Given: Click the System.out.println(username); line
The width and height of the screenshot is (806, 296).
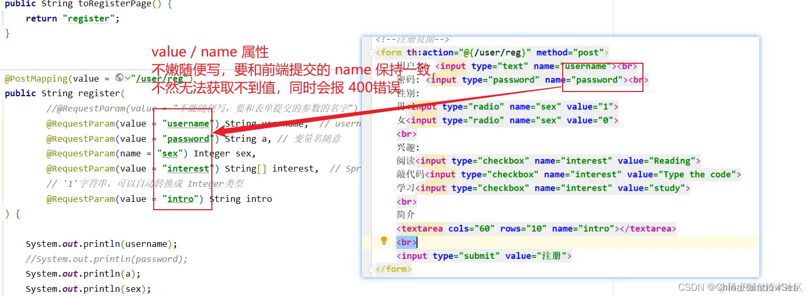Looking at the screenshot, I should click(x=102, y=244).
